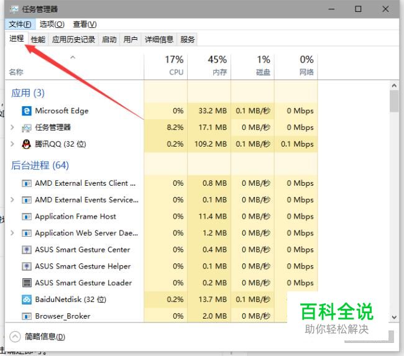Open the 查看(V) menu
The width and height of the screenshot is (404, 356).
[85, 24]
